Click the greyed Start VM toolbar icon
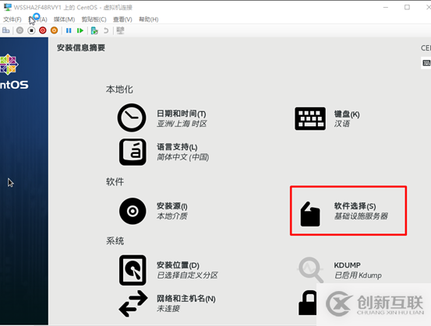431x326 pixels. point(19,30)
